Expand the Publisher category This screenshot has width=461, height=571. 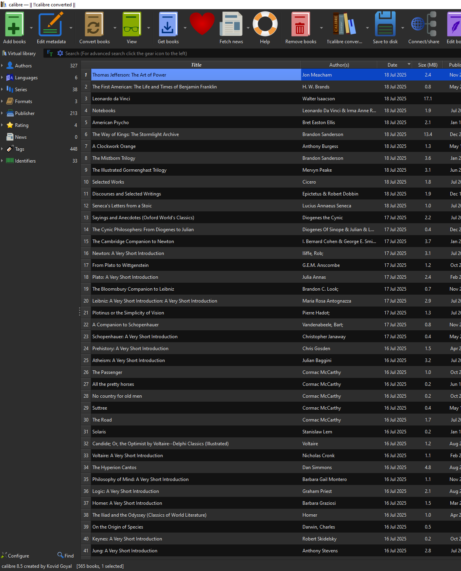point(2,113)
